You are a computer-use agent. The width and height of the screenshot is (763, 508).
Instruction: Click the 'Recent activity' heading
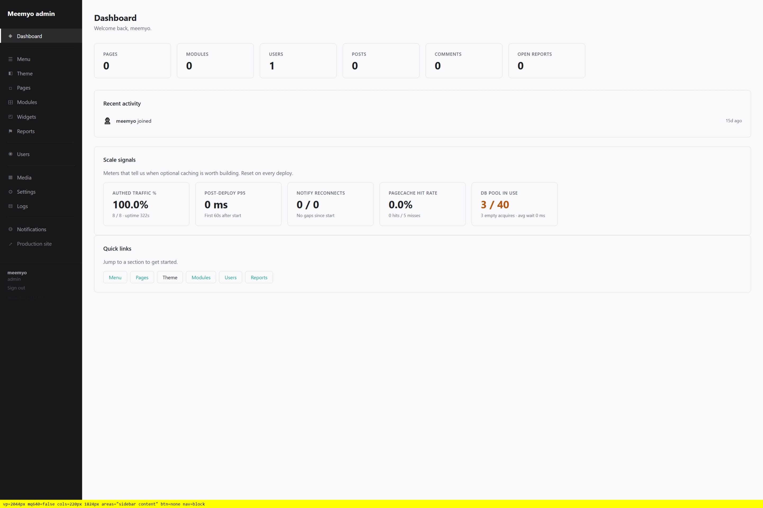(x=122, y=104)
